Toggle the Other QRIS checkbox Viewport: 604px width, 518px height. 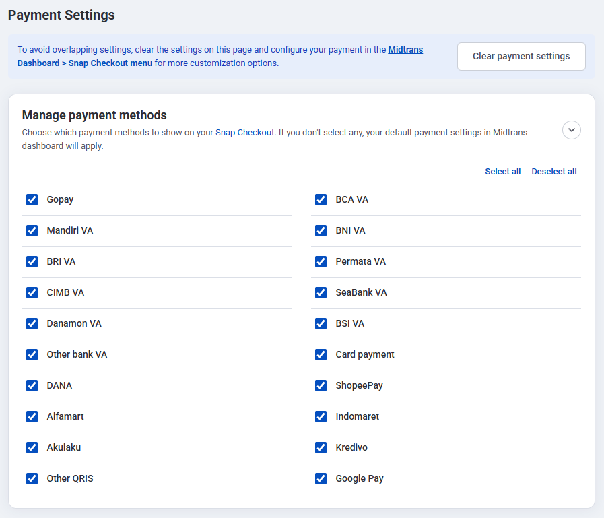click(x=32, y=478)
